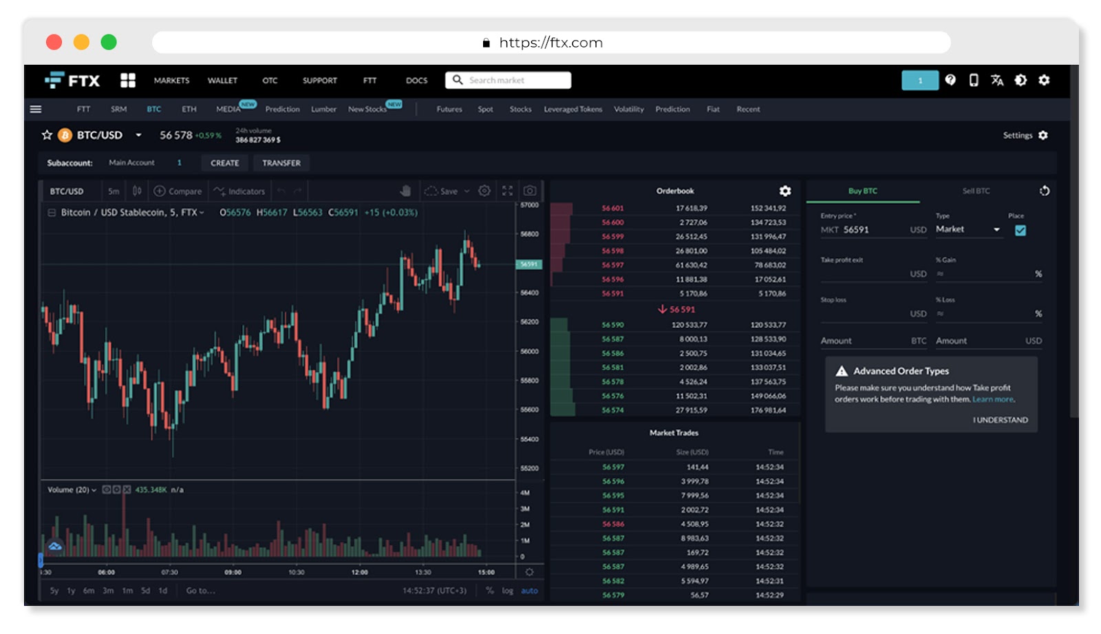Screen dimensions: 1101x634
Task: Open the MARKETS menu
Action: pyautogui.click(x=171, y=81)
